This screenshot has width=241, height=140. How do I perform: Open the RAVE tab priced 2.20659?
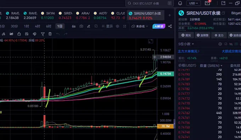coord(30,16)
